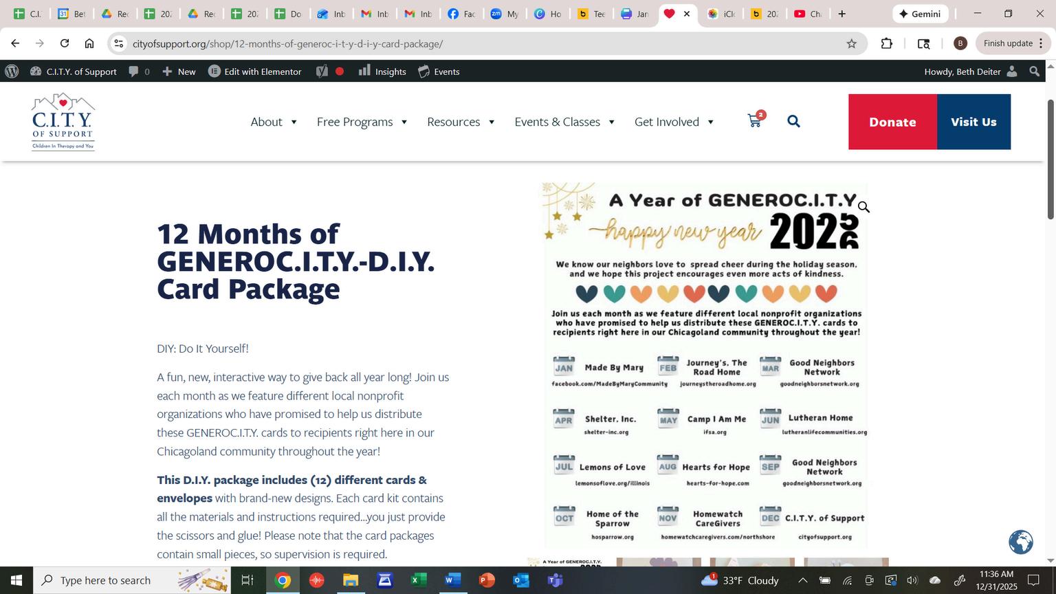Reload the current page
This screenshot has width=1056, height=594.
[x=65, y=43]
